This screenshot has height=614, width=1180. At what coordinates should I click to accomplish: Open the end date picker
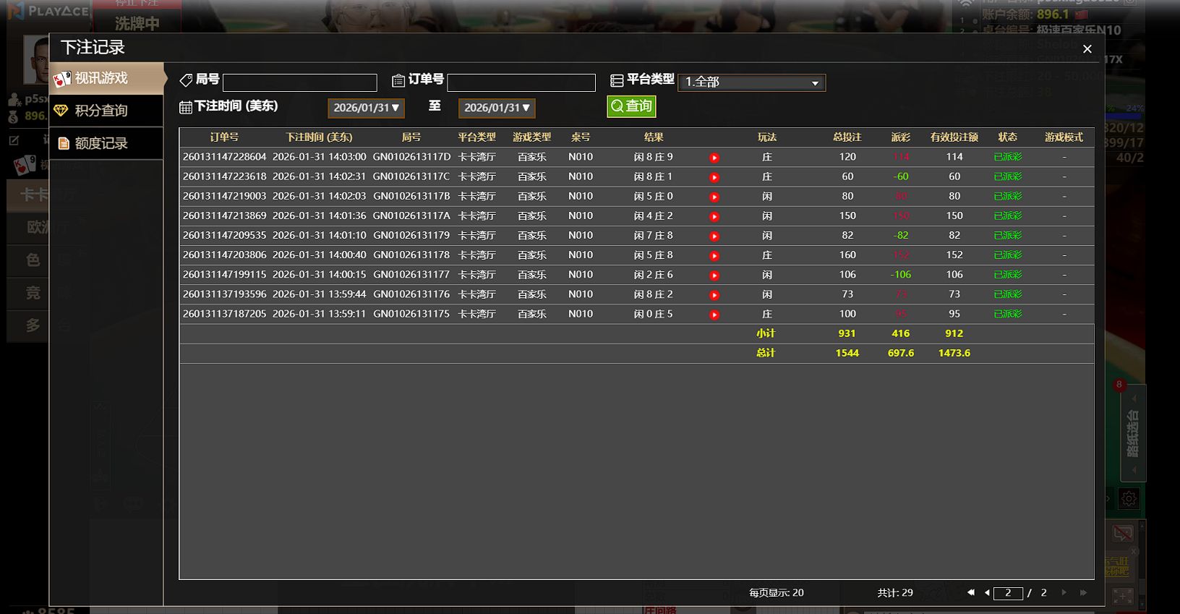pyautogui.click(x=497, y=108)
